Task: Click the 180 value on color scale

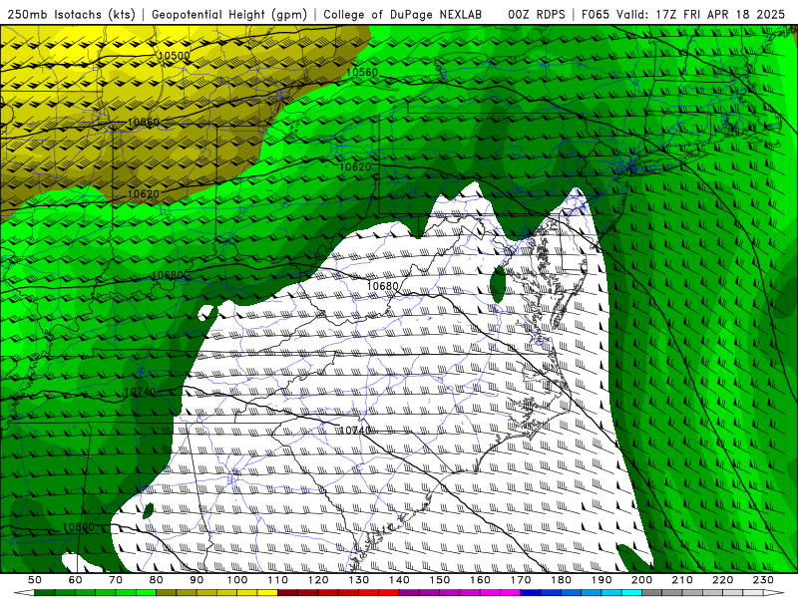Action: click(x=561, y=580)
